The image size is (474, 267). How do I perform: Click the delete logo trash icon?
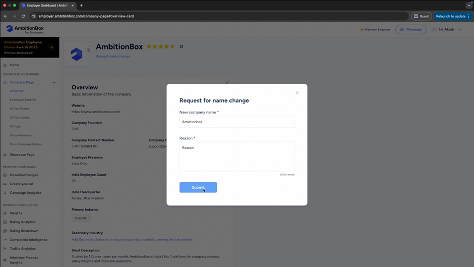89,50
